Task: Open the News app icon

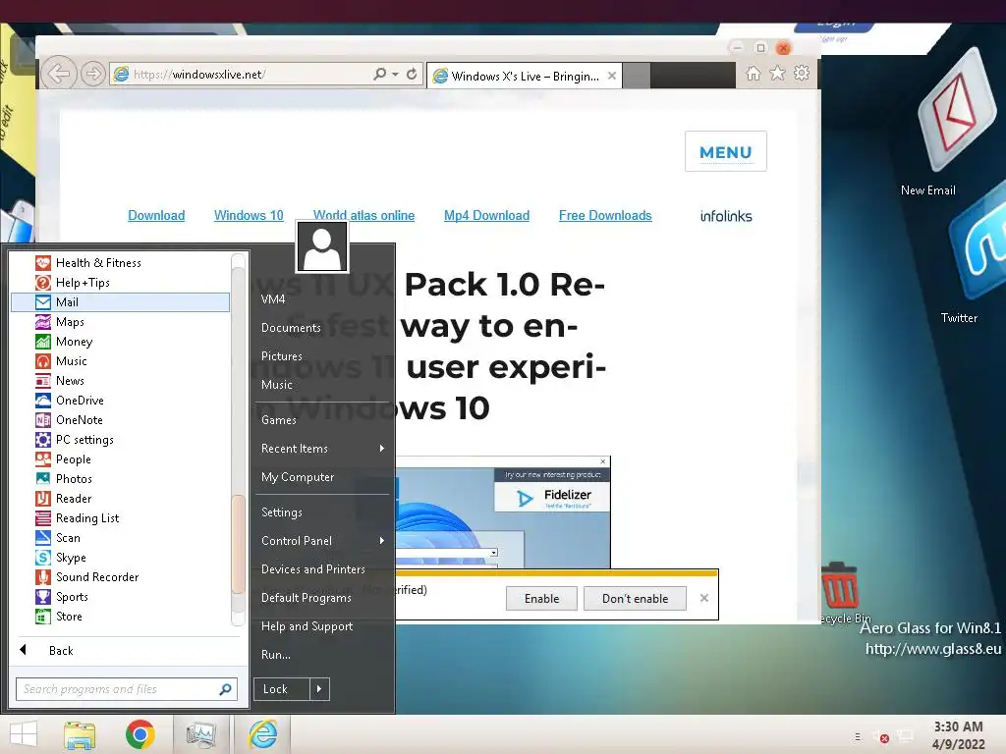Action: click(43, 381)
